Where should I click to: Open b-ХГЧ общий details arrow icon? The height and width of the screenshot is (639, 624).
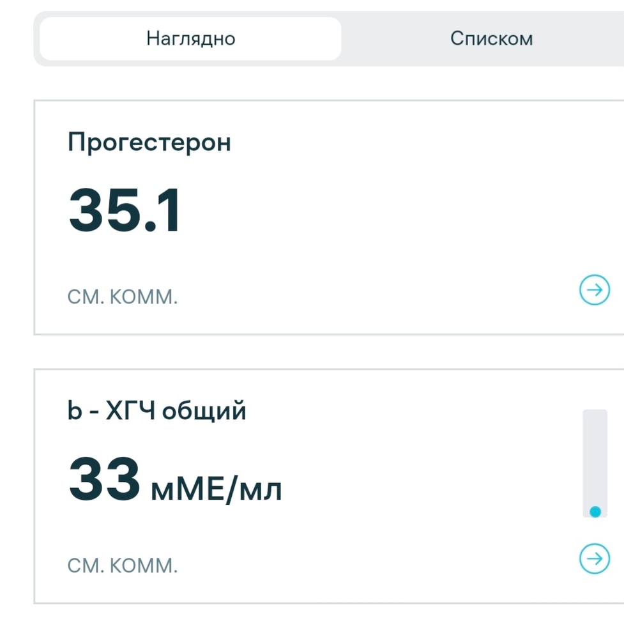tap(594, 559)
